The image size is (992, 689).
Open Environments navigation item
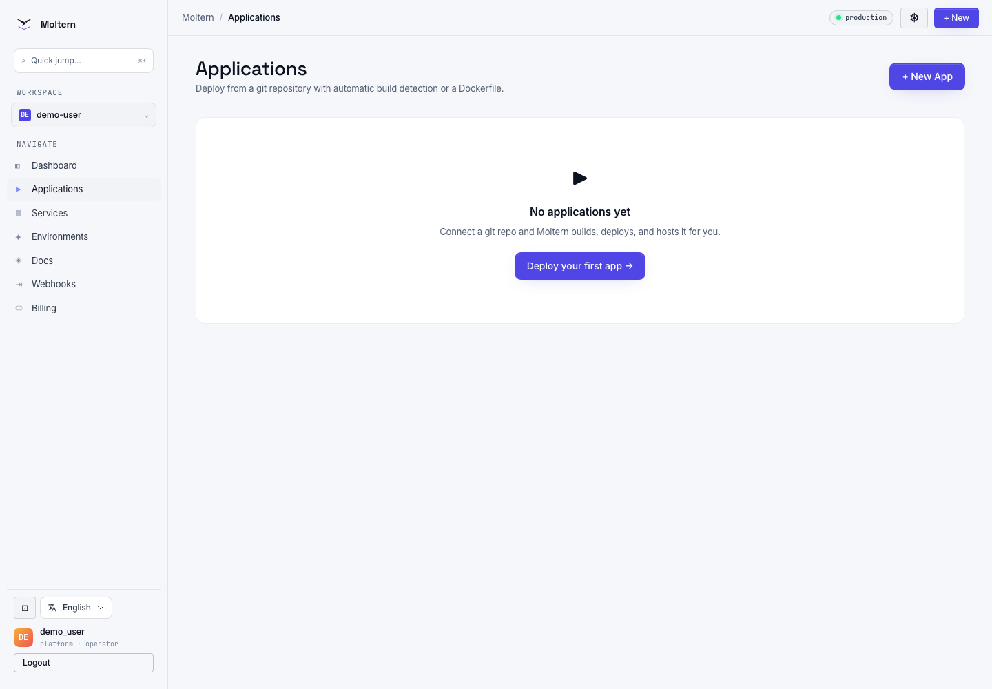point(83,237)
